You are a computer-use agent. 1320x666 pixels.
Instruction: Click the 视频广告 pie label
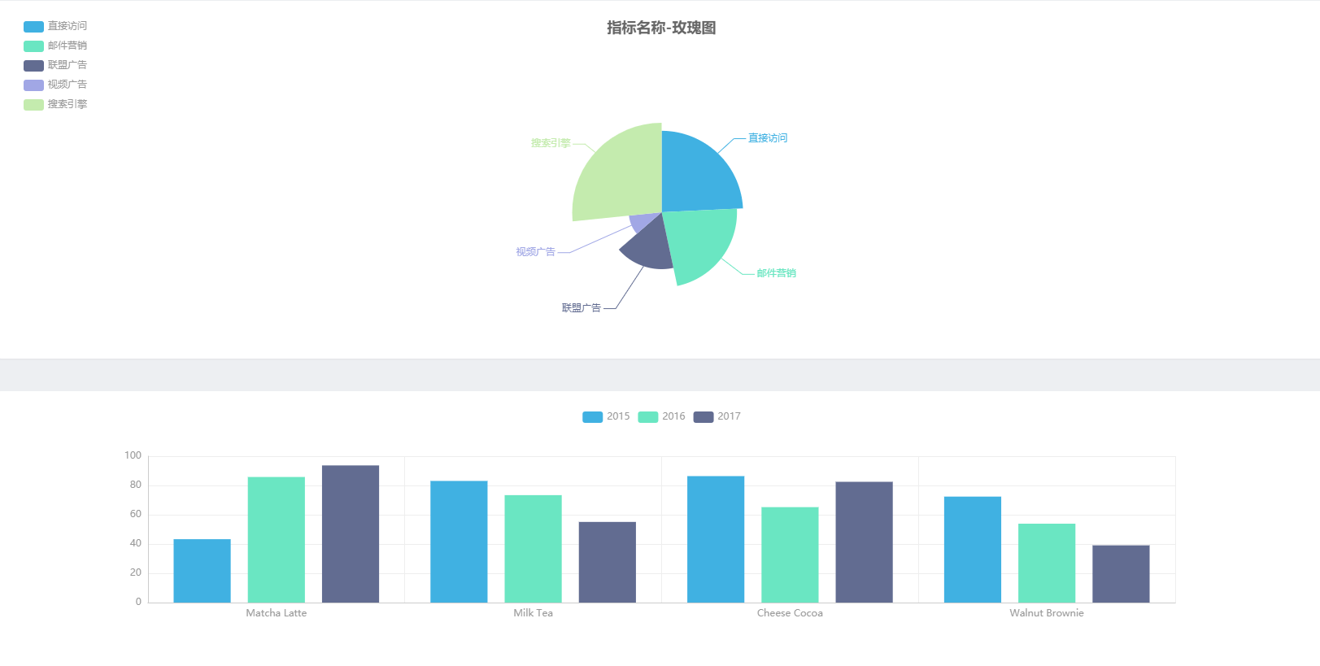coord(535,252)
